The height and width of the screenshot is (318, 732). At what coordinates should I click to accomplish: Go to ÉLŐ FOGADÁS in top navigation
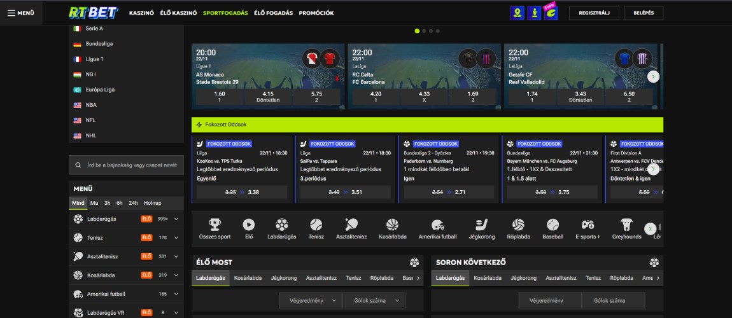[274, 13]
